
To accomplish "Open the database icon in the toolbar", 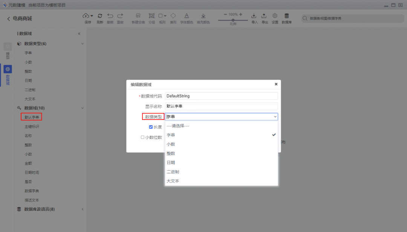I will (x=286, y=16).
